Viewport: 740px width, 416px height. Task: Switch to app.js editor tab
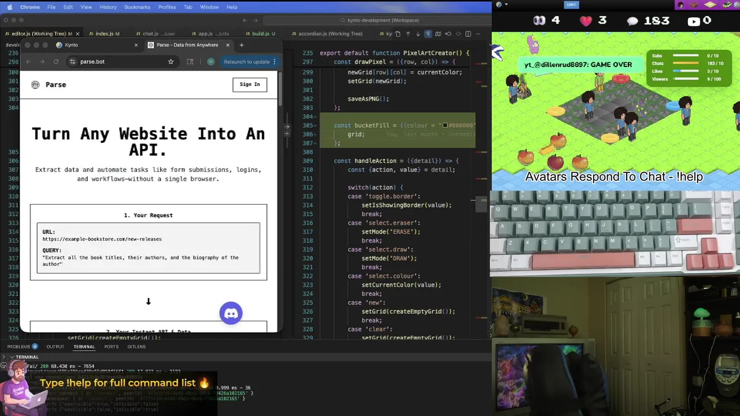210,34
